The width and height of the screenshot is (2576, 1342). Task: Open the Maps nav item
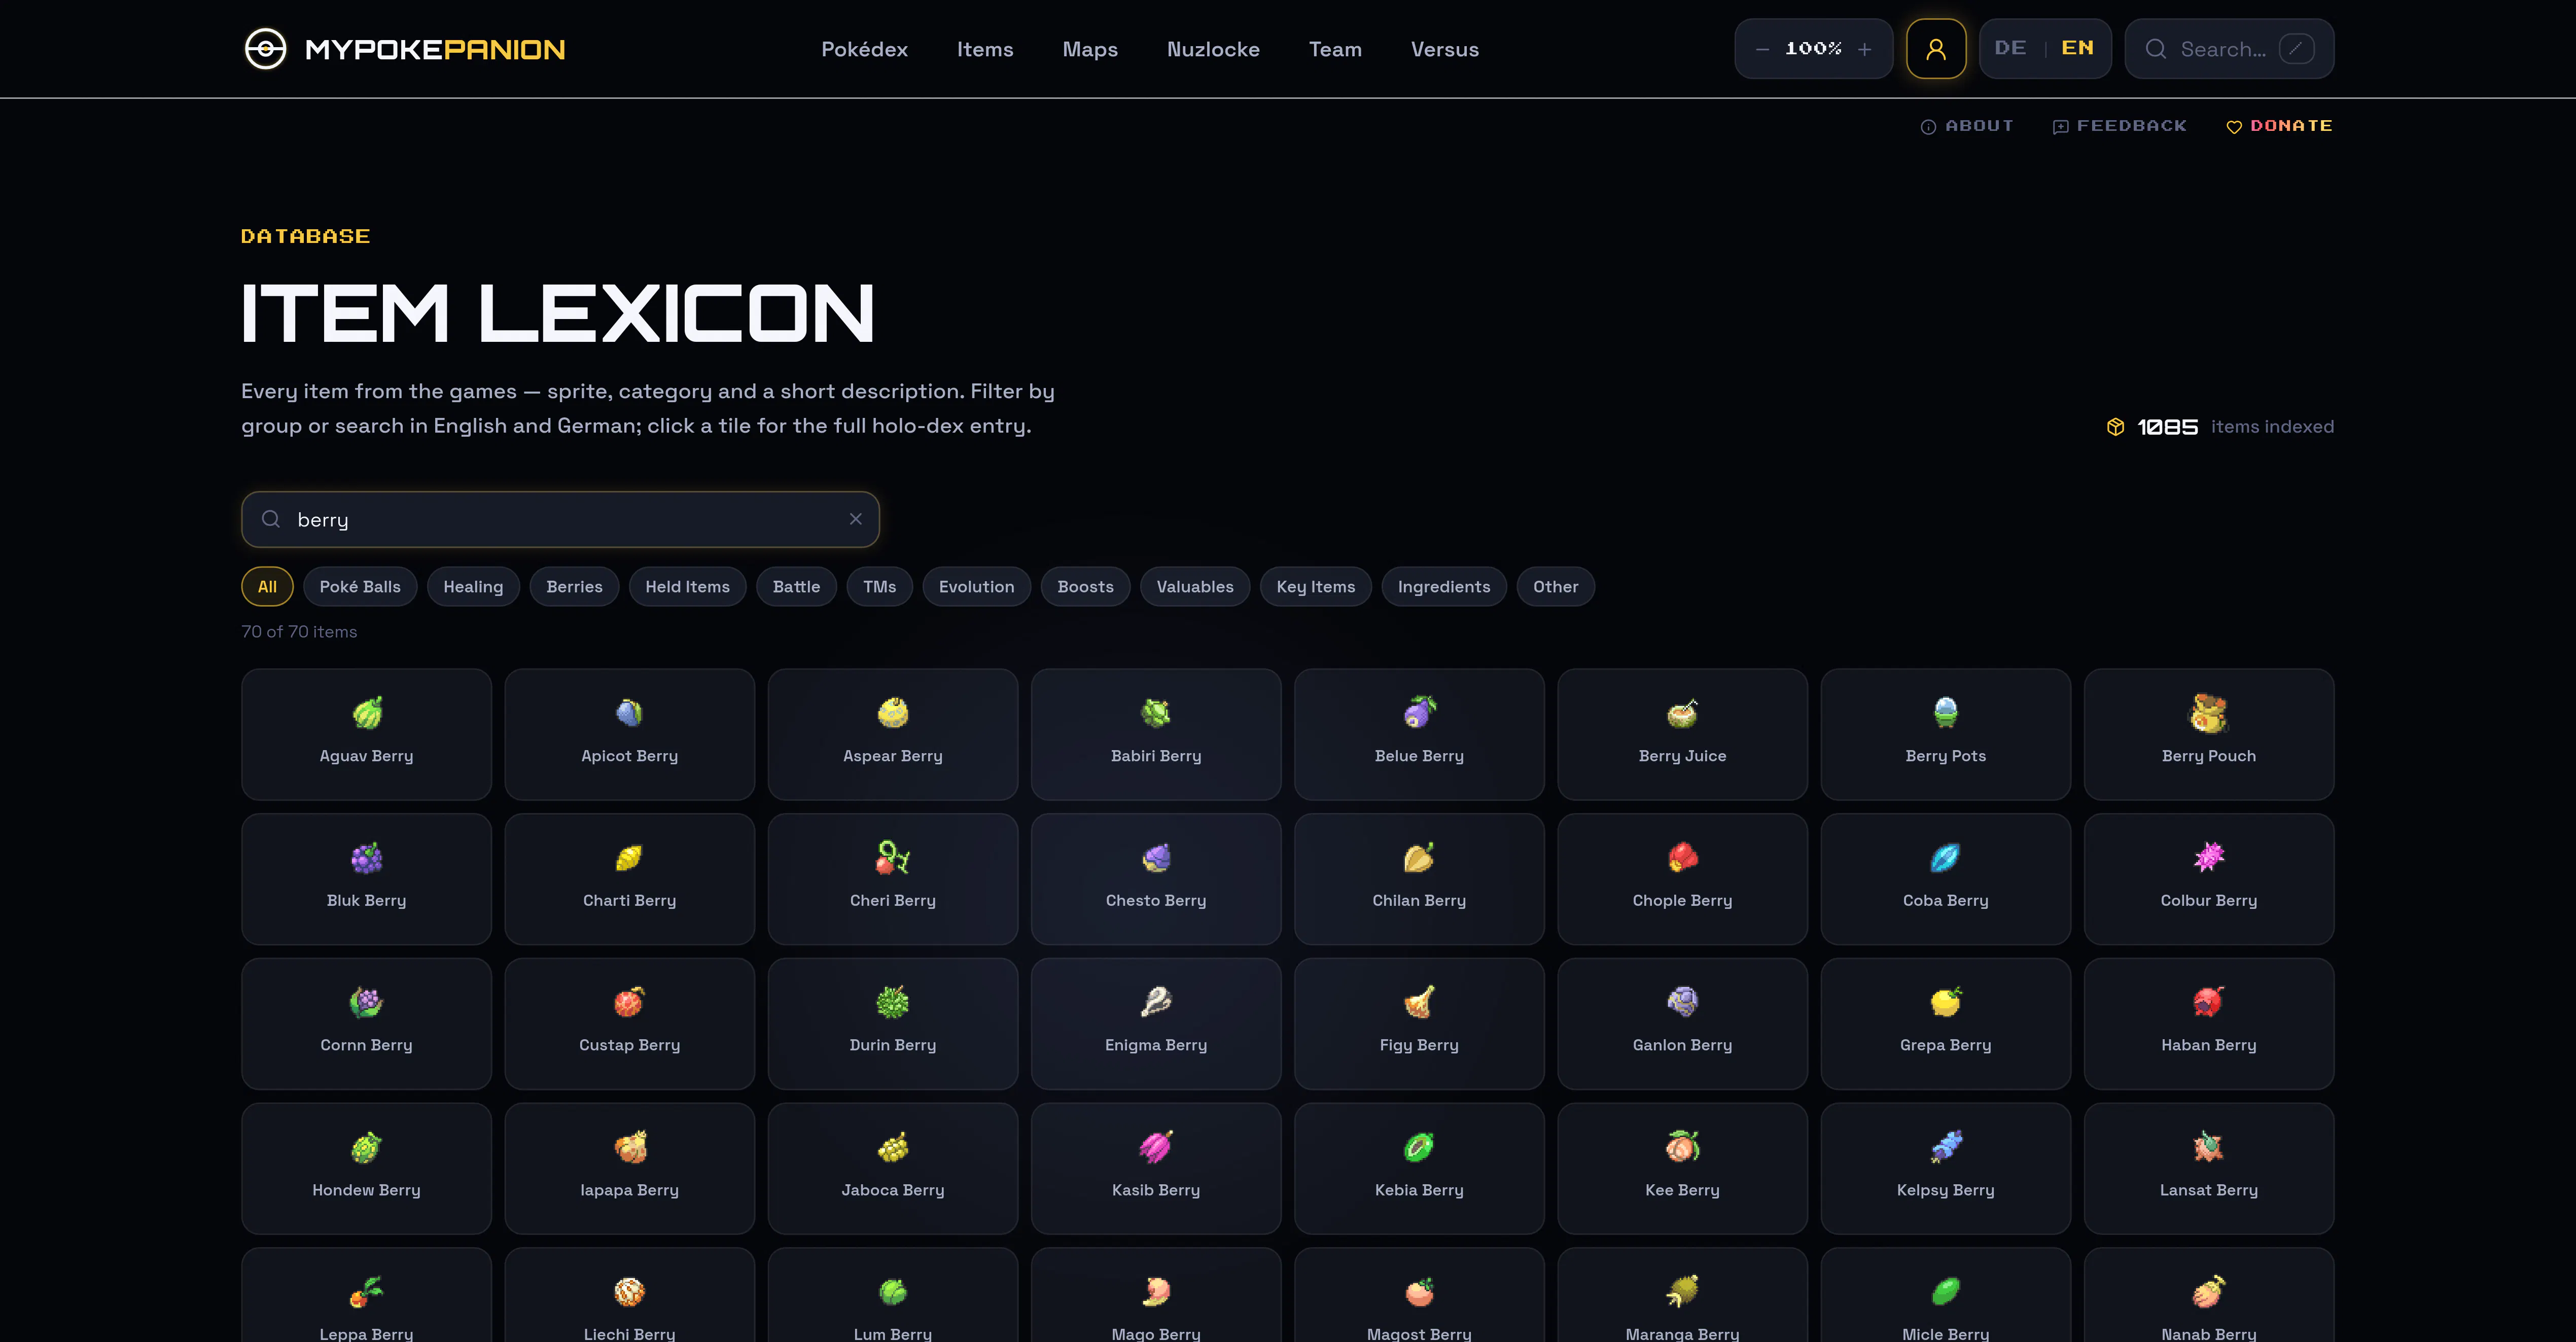(1090, 49)
